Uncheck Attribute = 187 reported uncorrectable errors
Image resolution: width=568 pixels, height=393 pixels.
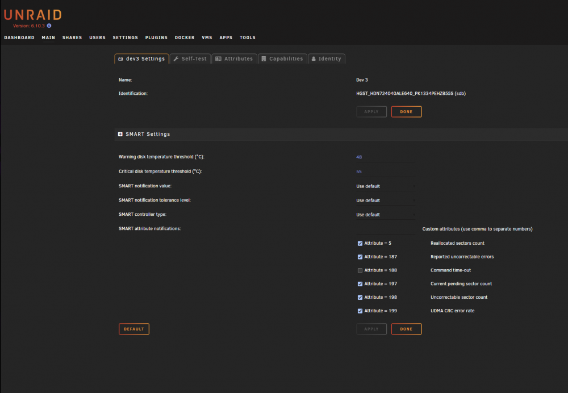360,257
